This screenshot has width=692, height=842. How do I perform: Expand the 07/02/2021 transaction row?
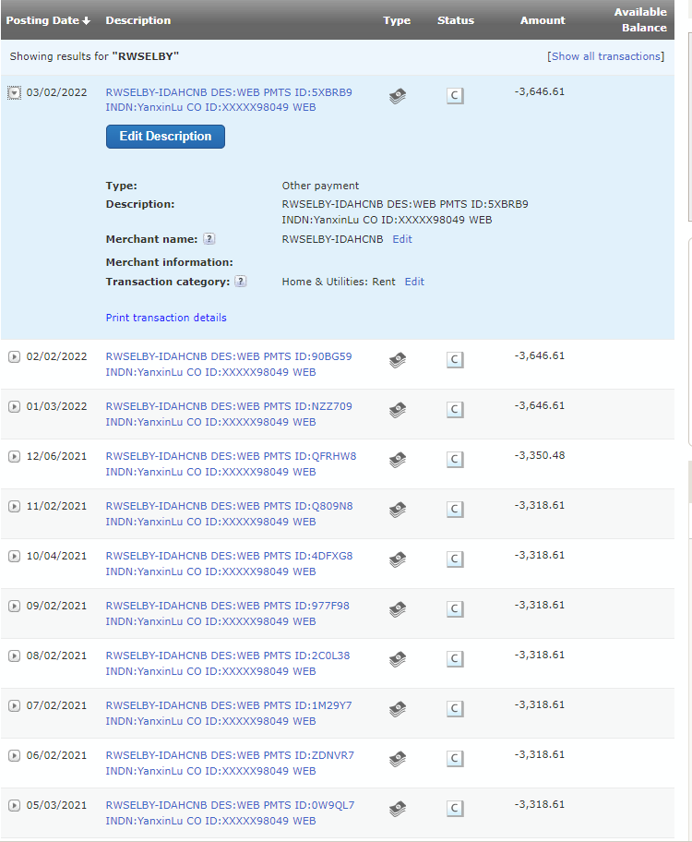coord(14,706)
